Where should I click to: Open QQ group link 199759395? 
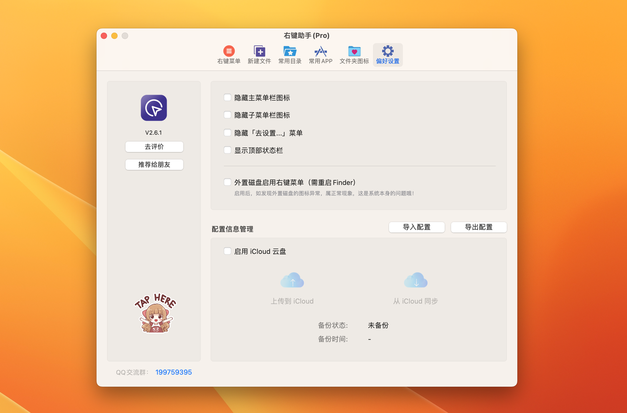(173, 372)
